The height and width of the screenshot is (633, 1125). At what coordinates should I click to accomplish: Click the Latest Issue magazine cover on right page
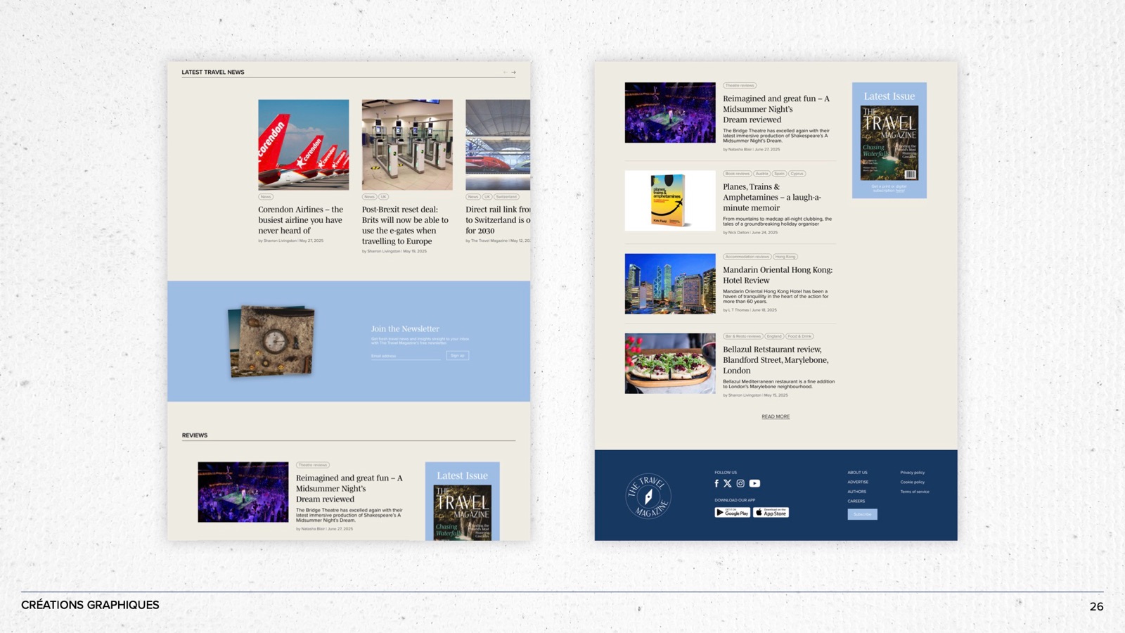pyautogui.click(x=889, y=143)
